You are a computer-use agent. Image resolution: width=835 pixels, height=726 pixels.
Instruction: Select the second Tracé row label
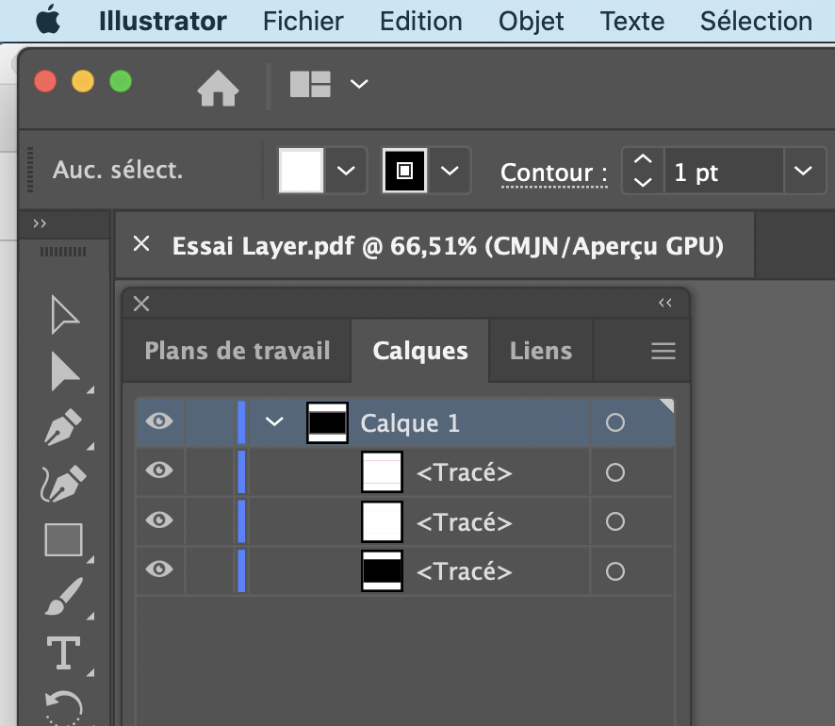click(464, 522)
